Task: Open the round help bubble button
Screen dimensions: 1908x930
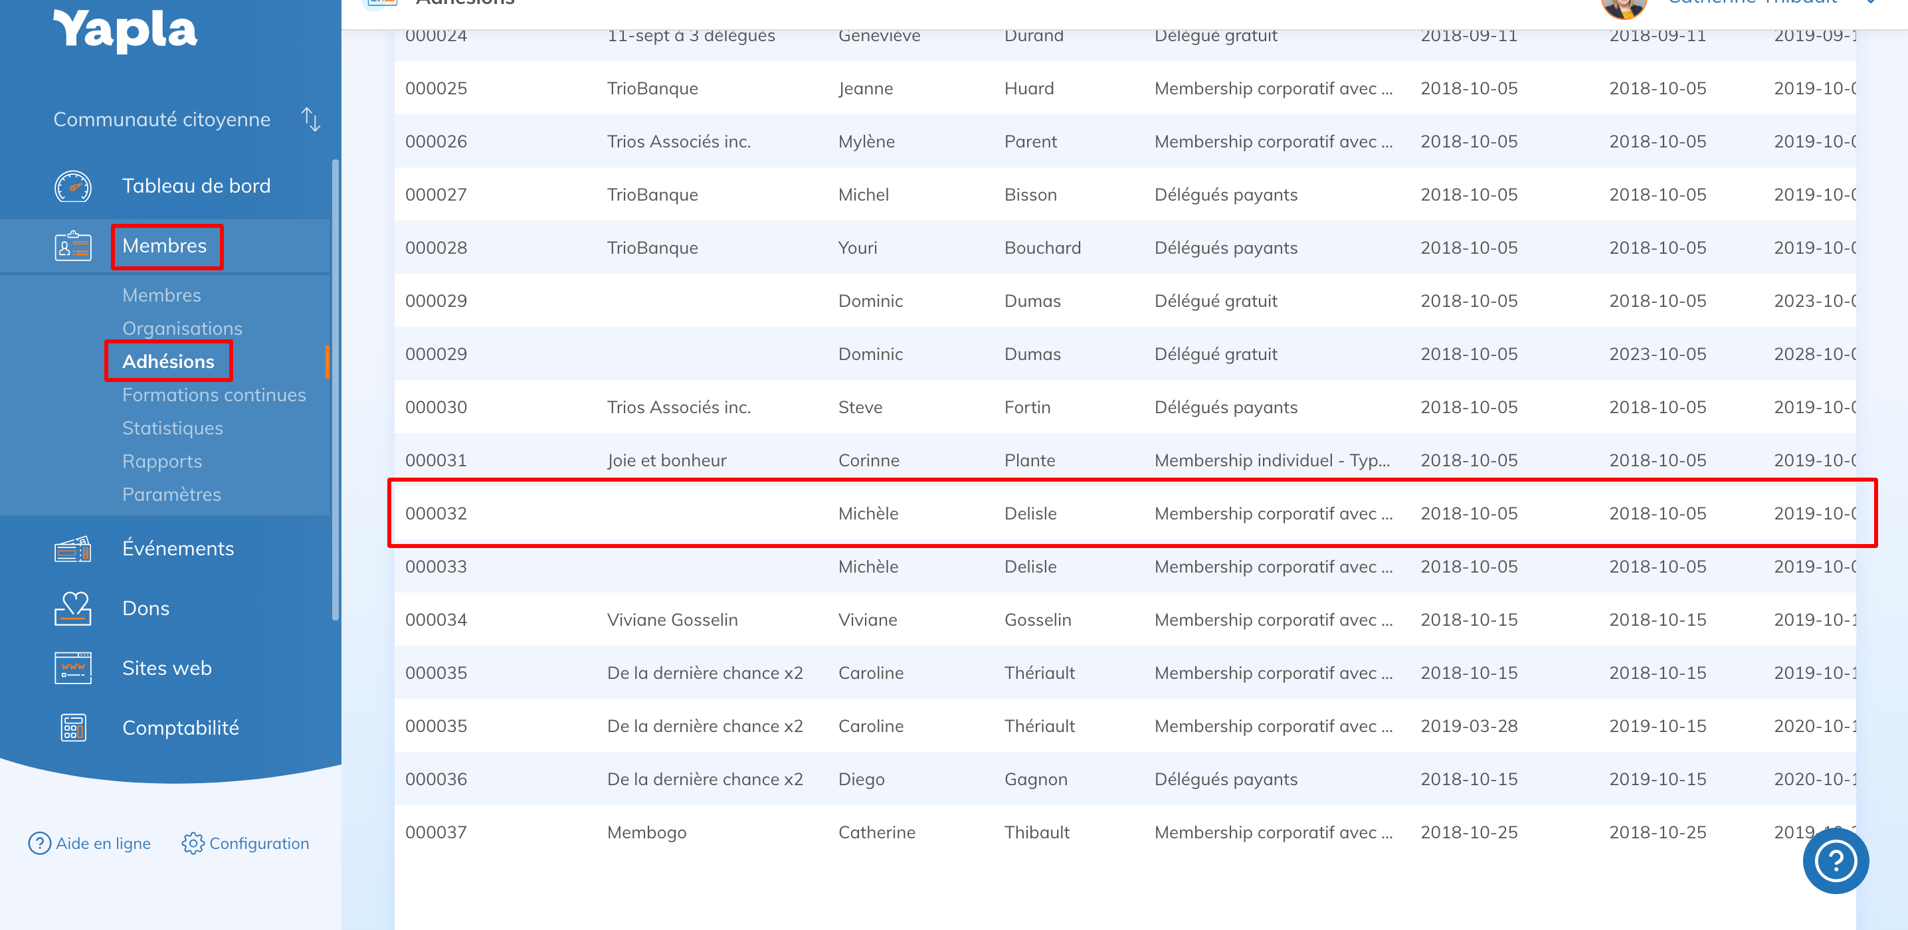Action: [1835, 860]
